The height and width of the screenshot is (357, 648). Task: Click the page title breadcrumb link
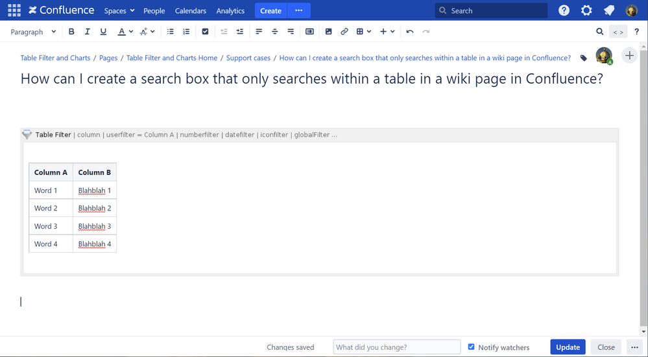click(x=425, y=58)
